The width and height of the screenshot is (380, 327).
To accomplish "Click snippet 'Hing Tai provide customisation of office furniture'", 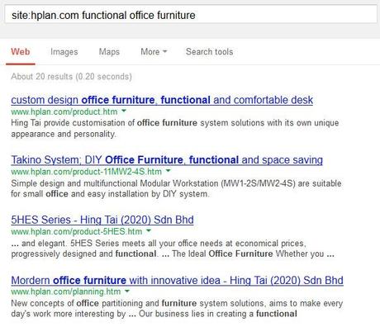I will 175,128.
